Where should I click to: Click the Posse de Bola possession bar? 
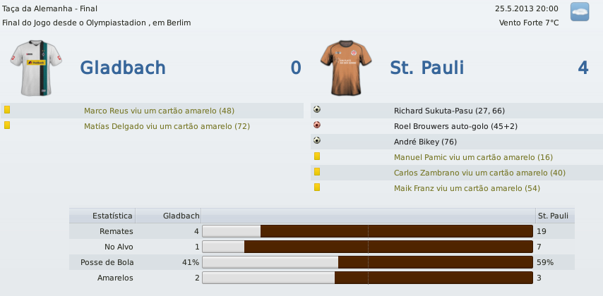[x=367, y=262]
